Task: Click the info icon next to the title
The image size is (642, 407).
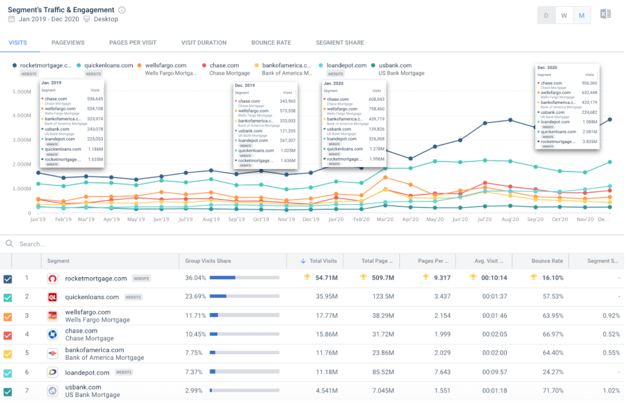Action: point(122,10)
